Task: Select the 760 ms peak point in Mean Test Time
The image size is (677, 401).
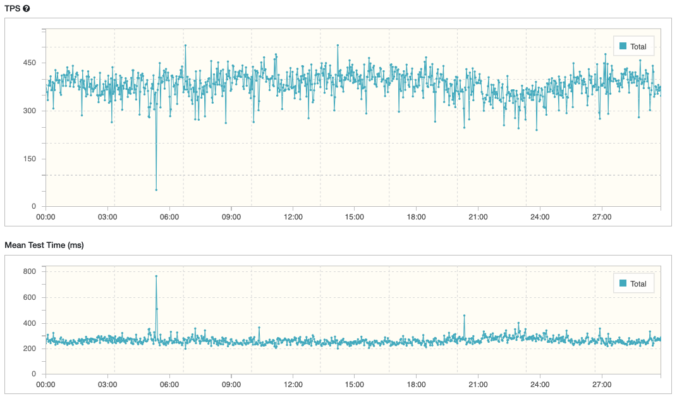Action: [x=156, y=276]
